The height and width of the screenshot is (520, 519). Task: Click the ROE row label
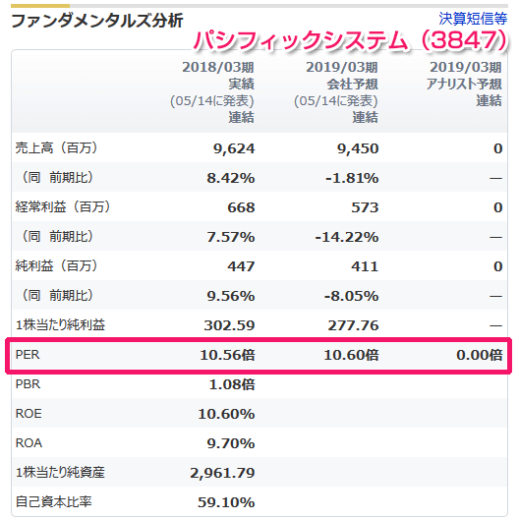(29, 414)
